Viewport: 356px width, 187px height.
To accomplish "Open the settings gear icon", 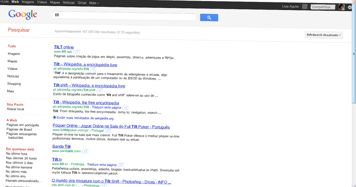I will click(350, 8).
